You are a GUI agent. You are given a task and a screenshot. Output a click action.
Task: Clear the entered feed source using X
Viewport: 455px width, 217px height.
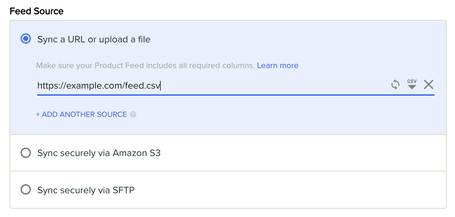pyautogui.click(x=428, y=84)
